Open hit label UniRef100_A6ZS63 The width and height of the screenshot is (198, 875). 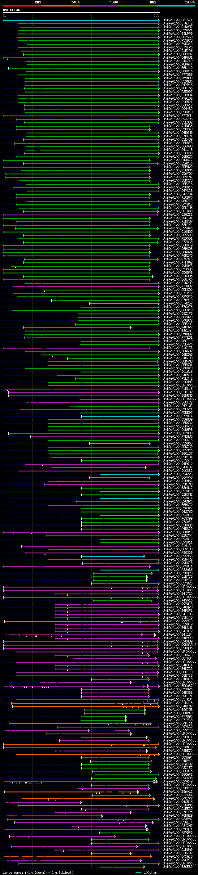[x=177, y=37]
